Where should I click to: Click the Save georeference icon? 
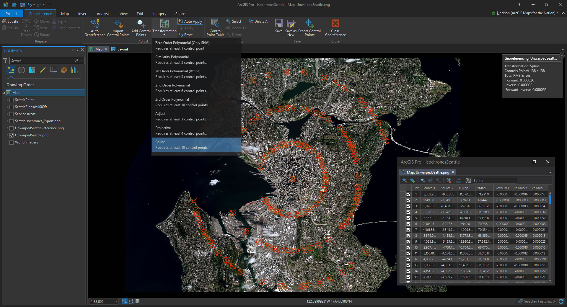point(278,24)
